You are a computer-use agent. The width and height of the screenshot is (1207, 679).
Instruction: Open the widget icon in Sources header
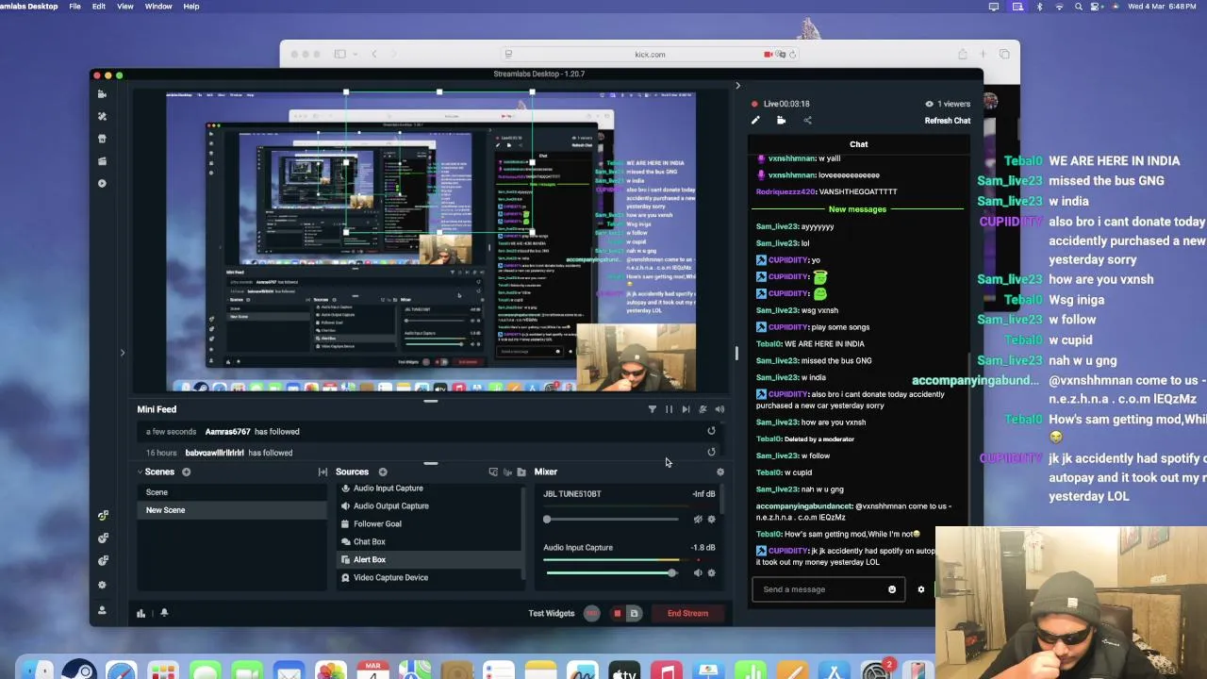[492, 472]
